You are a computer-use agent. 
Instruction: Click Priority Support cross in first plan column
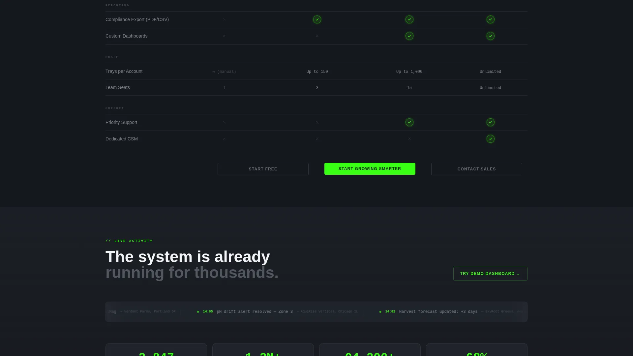[224, 122]
